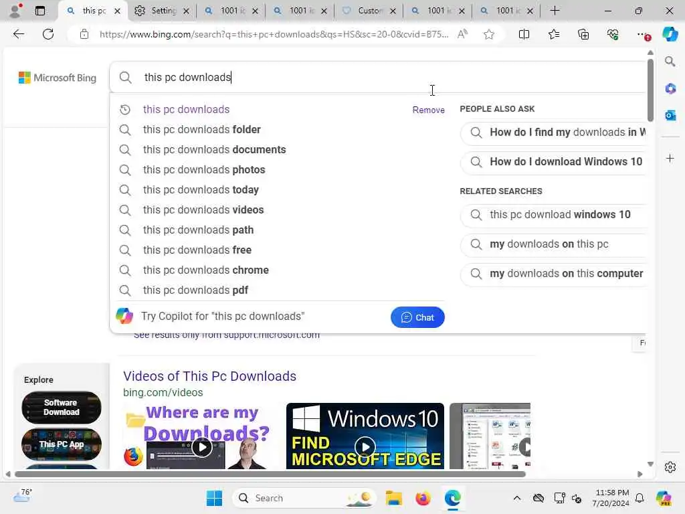The image size is (685, 514).
Task: Choose suggestion 'this pc downloads pdf'
Action: click(x=195, y=290)
